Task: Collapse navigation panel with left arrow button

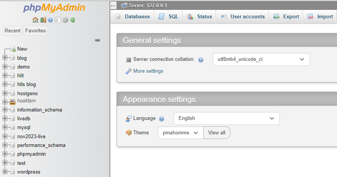Action: pyautogui.click(x=113, y=6)
